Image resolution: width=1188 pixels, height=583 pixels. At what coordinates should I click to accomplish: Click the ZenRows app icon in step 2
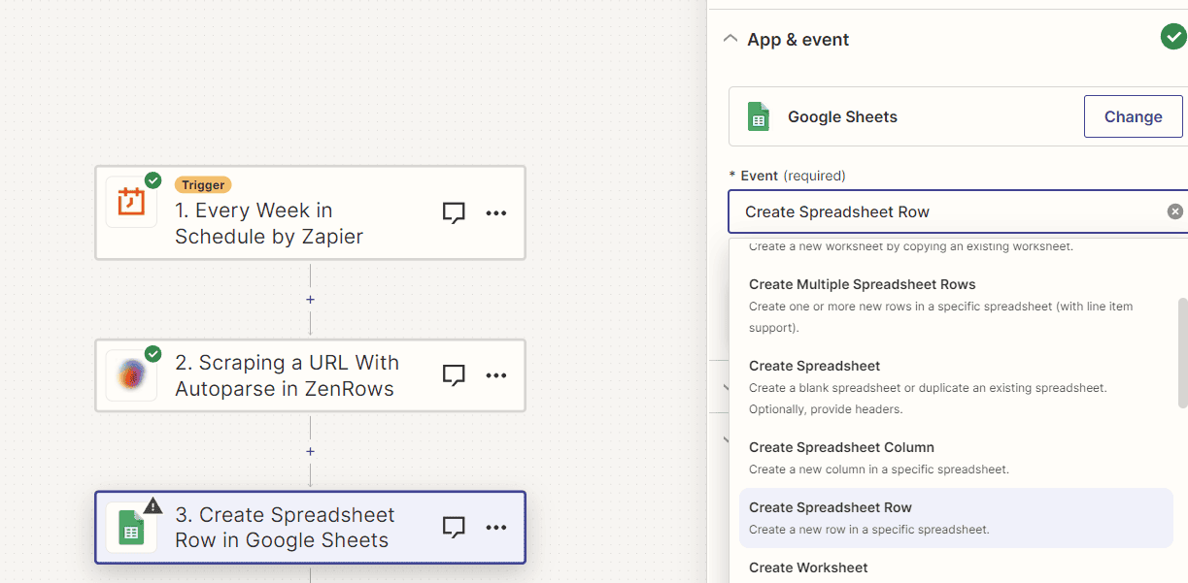coord(131,375)
